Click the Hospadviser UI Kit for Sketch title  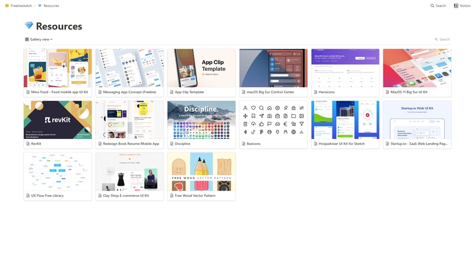coord(341,144)
